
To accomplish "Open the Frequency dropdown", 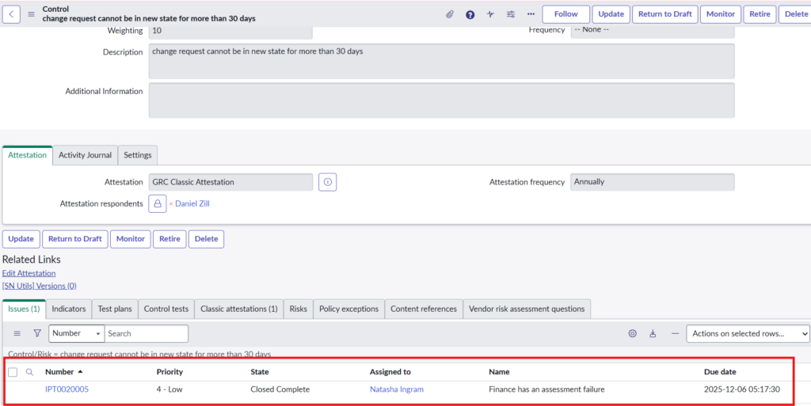I will [x=652, y=30].
